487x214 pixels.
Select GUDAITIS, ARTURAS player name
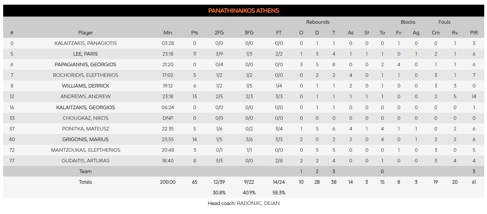[85, 161]
